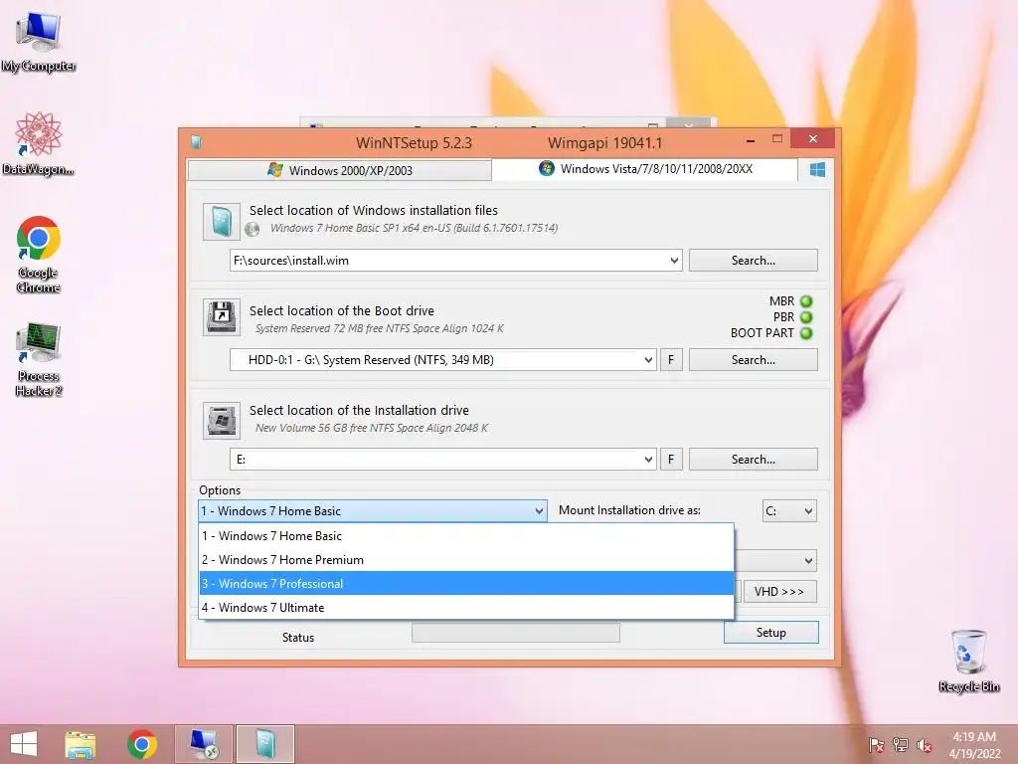Image resolution: width=1018 pixels, height=764 pixels.
Task: Click the Windows logo button beside tabs
Action: tap(817, 169)
